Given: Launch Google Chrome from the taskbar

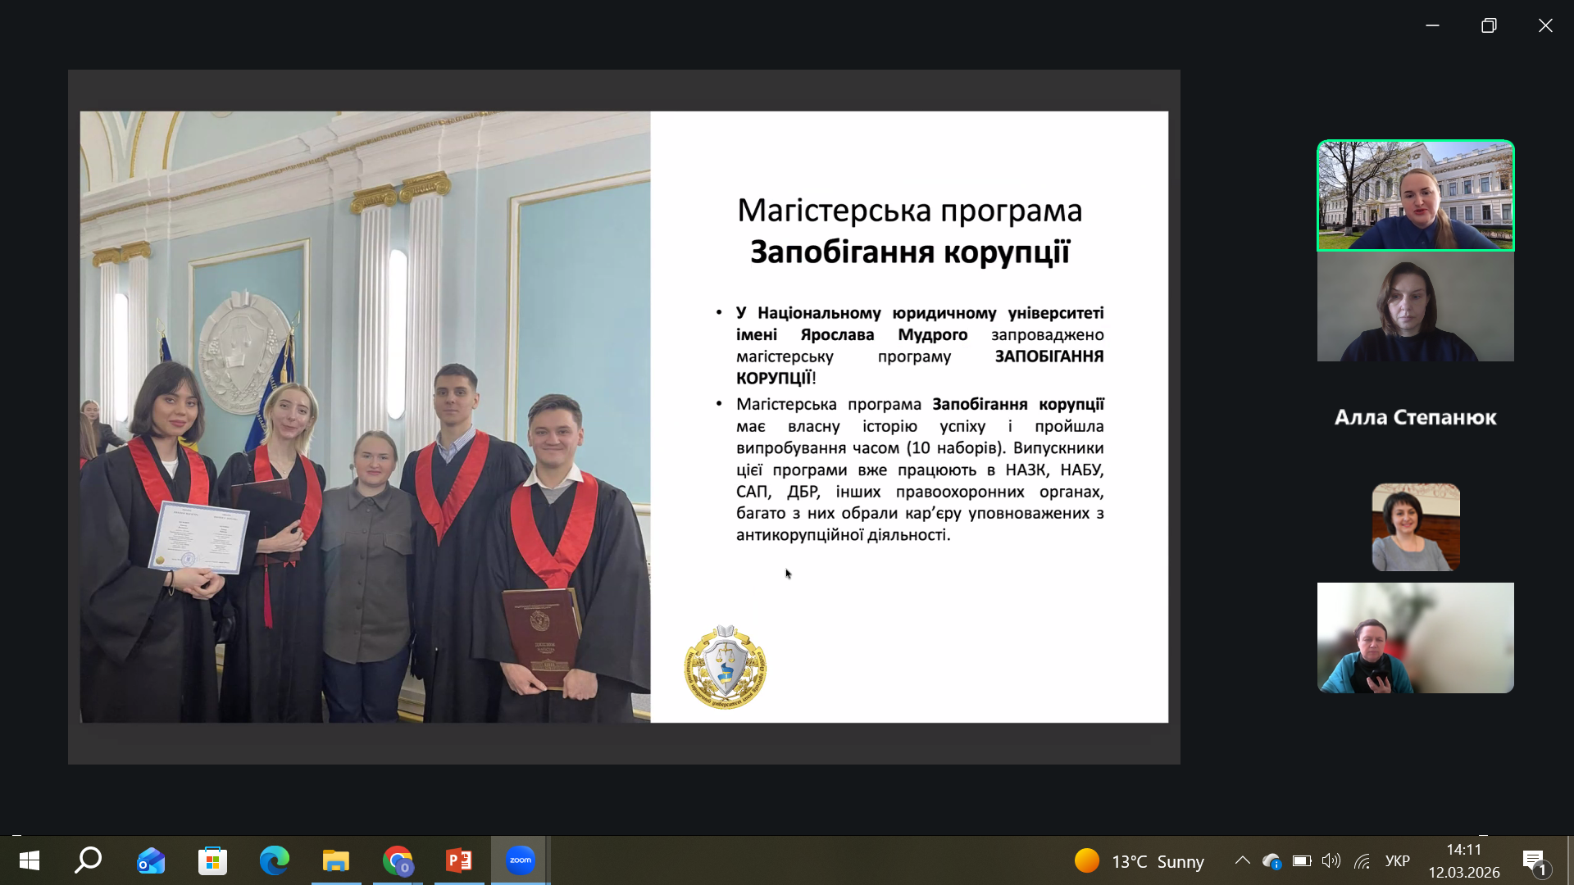Looking at the screenshot, I should click(x=398, y=860).
